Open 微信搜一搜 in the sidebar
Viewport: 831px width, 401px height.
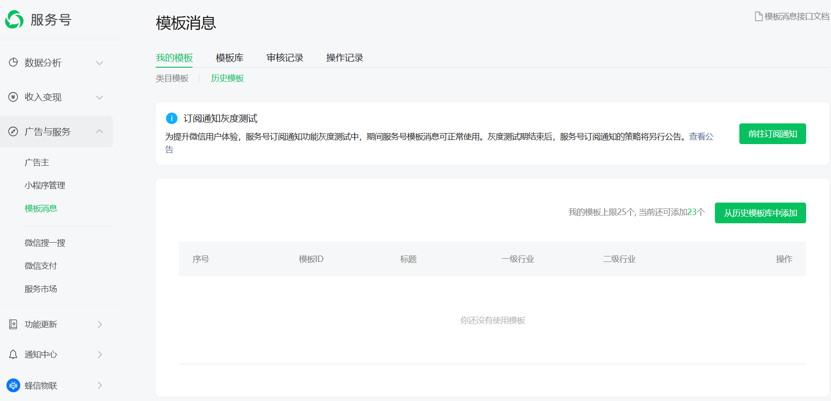[x=45, y=243]
